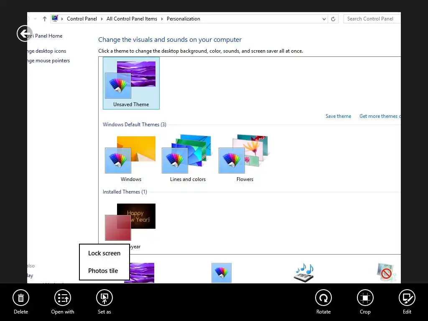
Task: Expand the arrow after 'All Control Panel Items'
Action: [x=162, y=19]
